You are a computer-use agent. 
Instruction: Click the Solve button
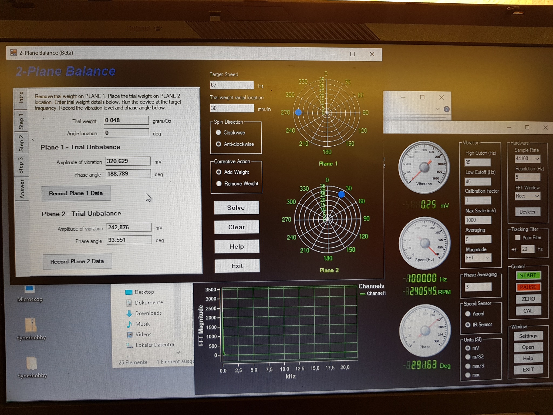tap(236, 207)
